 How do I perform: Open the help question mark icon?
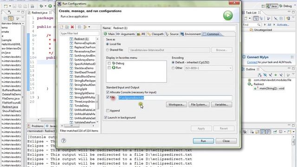pos(64,141)
